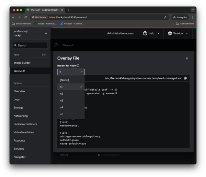Image resolution: width=206 pixels, height=177 pixels.
Task: Click addr-gen-mode=stable-privacy line
Action: coord(80,136)
